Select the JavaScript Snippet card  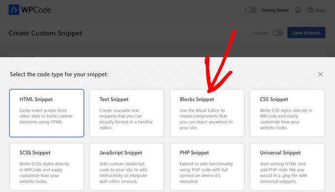coord(127,167)
